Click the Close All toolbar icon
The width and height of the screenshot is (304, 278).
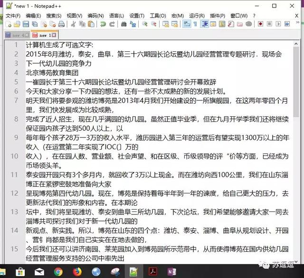point(53,24)
